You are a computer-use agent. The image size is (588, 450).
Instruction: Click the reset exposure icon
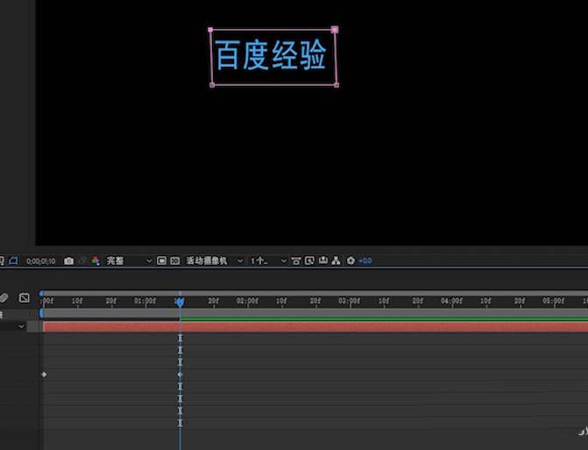[x=351, y=261]
